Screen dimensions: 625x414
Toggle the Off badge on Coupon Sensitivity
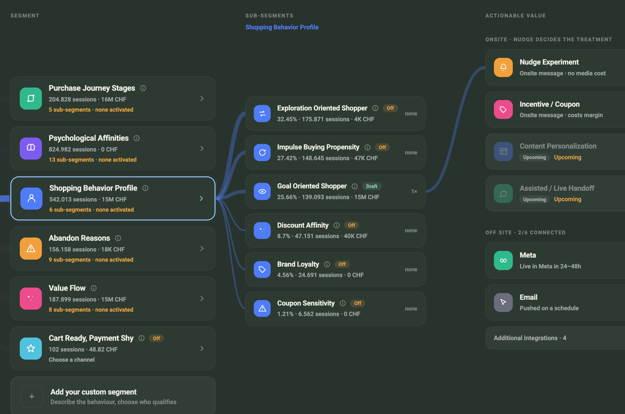coord(358,303)
